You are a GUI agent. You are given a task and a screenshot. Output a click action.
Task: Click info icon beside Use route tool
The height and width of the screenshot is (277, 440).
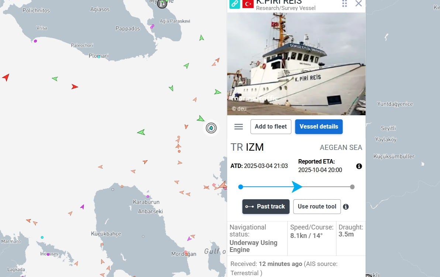(x=346, y=207)
